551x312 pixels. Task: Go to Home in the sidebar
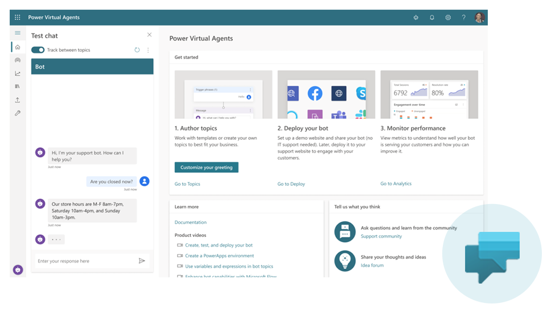click(18, 47)
